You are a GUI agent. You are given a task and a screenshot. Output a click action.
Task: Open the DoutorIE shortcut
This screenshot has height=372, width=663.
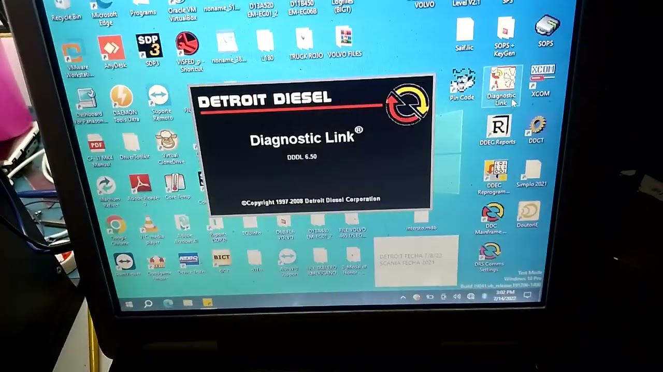click(x=528, y=214)
